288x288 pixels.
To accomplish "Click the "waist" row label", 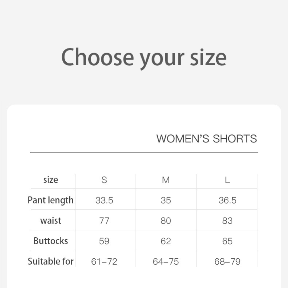I will pyautogui.click(x=51, y=221).
